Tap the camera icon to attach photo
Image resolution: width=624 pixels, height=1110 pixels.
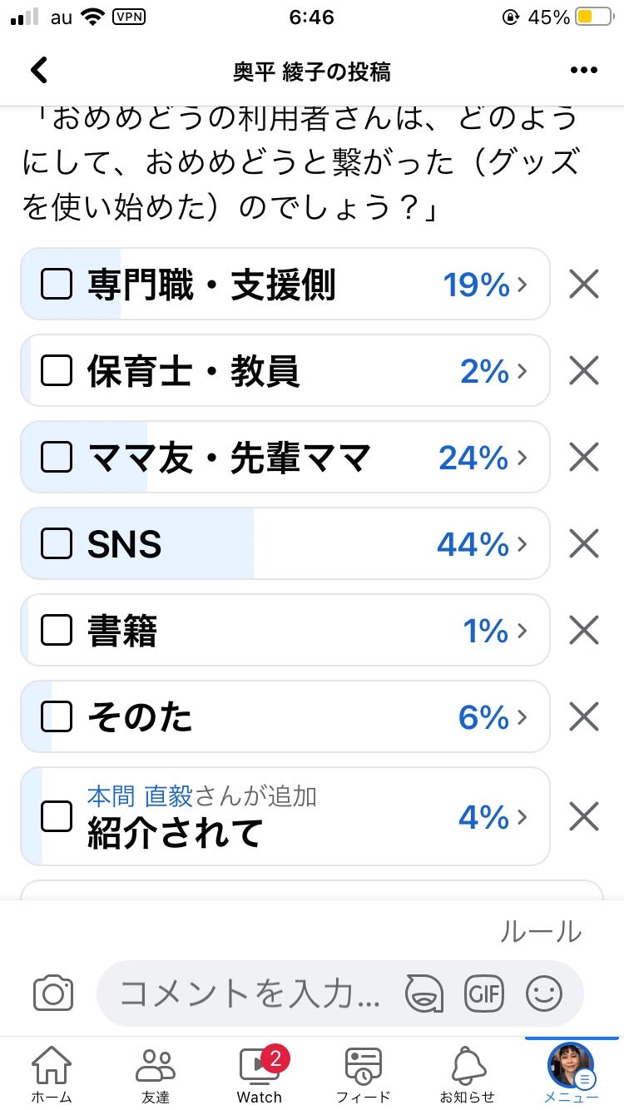(53, 994)
